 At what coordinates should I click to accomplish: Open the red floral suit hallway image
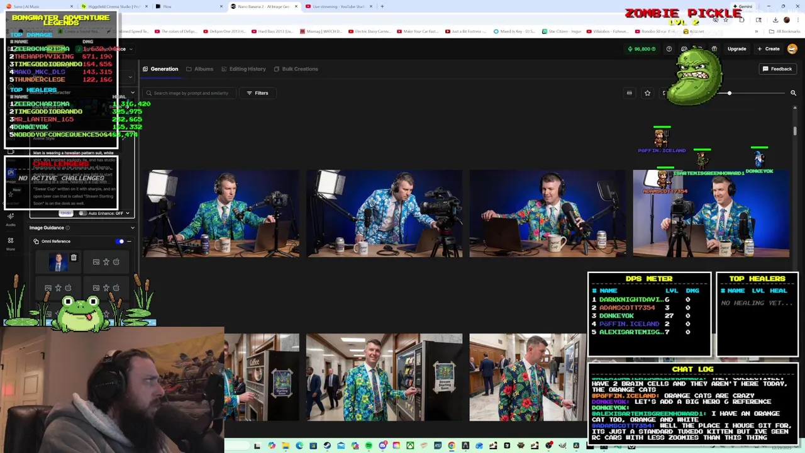(528, 377)
